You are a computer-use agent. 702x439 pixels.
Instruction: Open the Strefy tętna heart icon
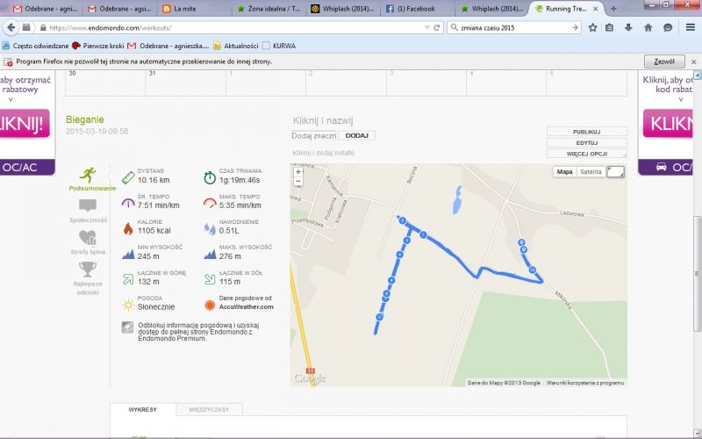88,237
